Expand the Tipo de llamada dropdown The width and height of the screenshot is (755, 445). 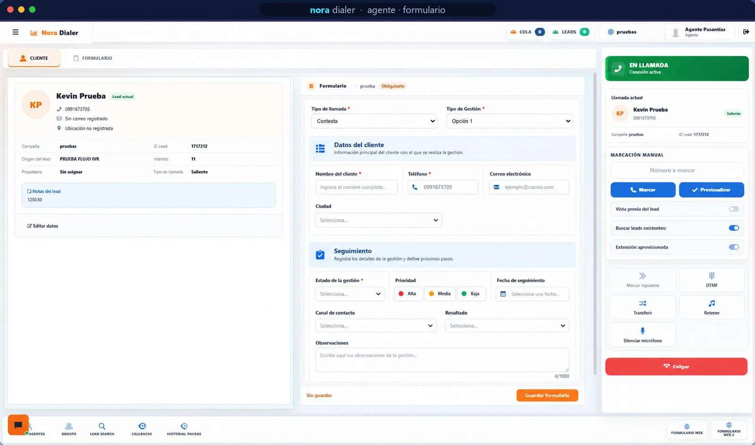[374, 121]
